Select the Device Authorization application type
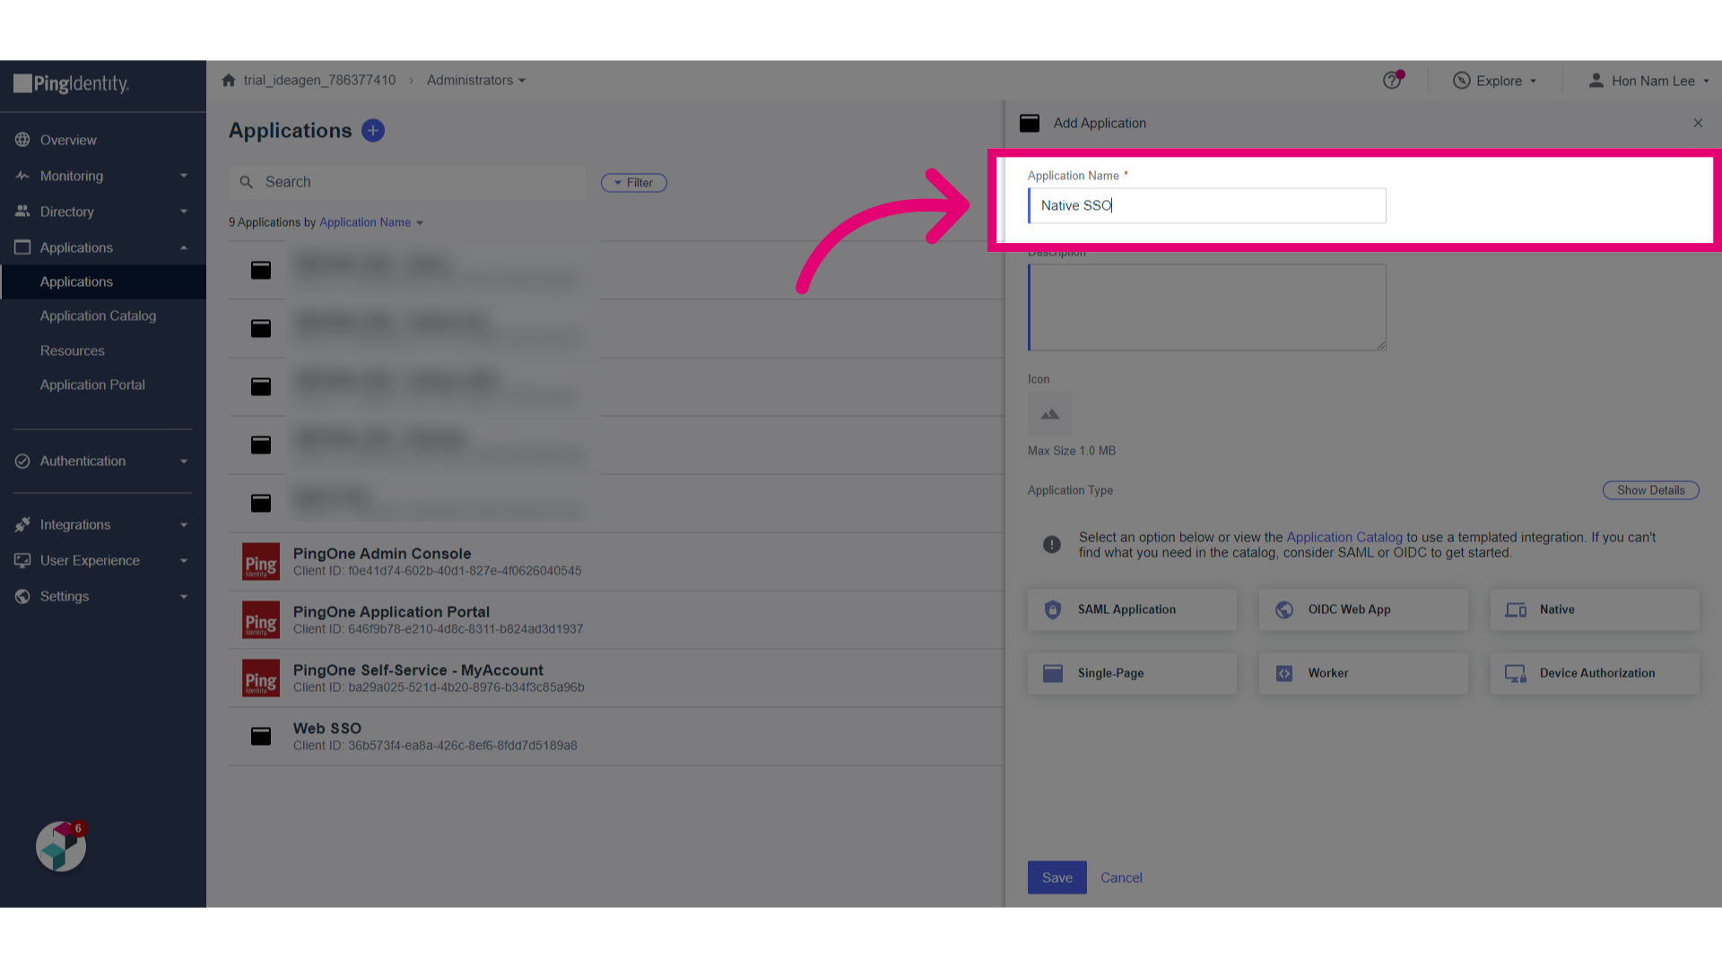This screenshot has width=1722, height=968. tap(1595, 673)
